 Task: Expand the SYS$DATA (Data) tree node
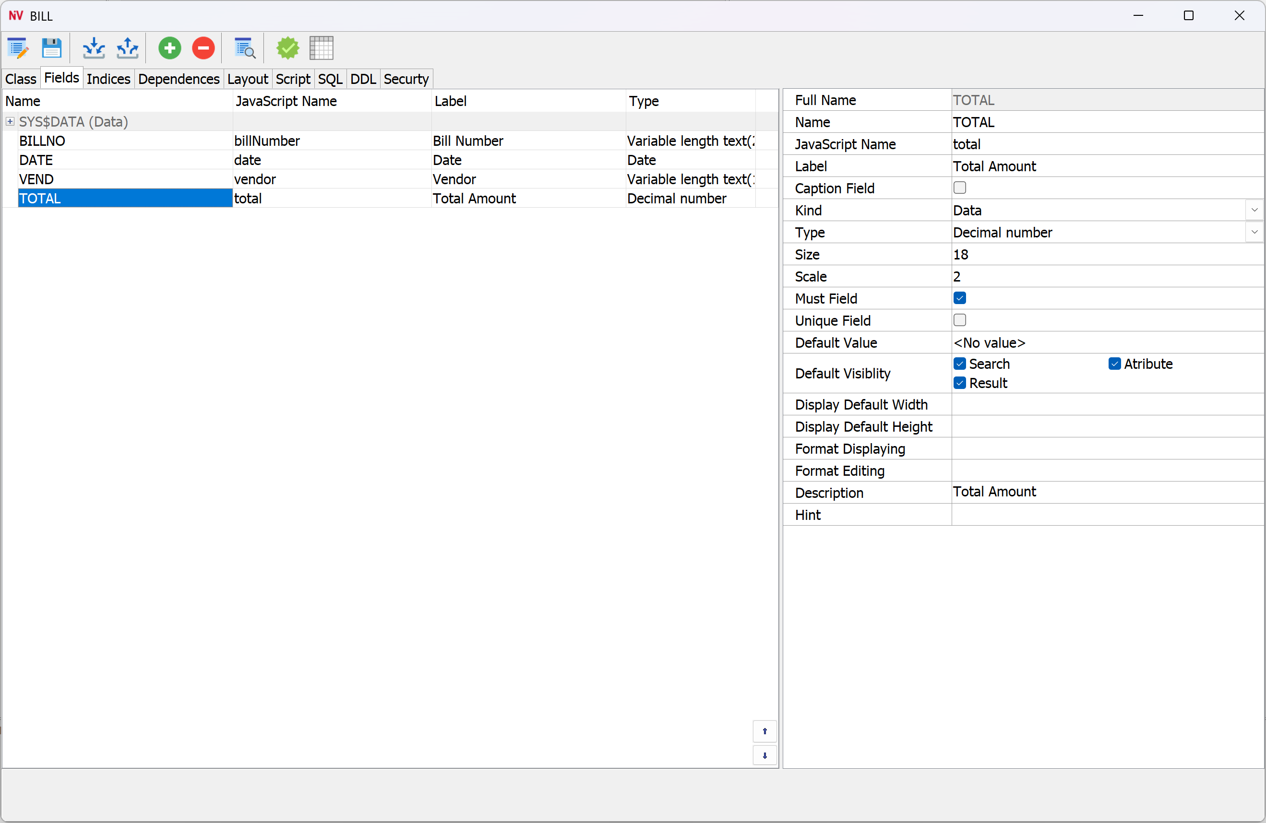click(10, 122)
